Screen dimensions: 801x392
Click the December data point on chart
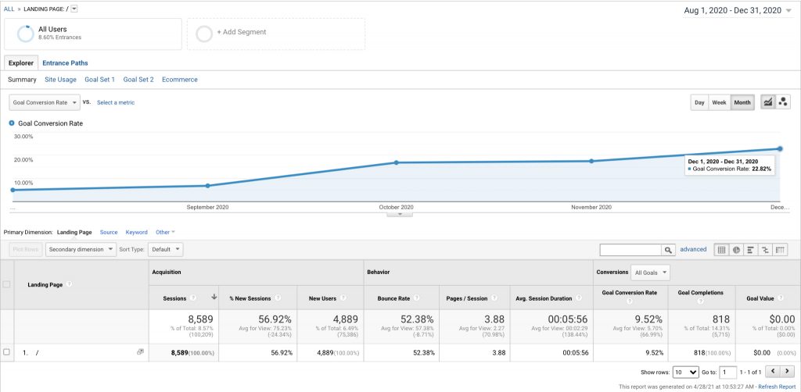tap(780, 149)
